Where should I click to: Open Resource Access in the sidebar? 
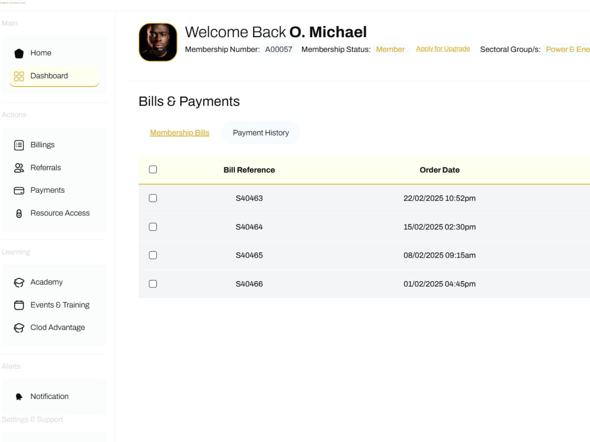(x=54, y=213)
